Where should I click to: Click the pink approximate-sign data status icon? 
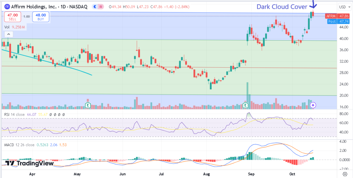pyautogui.click(x=101, y=7)
